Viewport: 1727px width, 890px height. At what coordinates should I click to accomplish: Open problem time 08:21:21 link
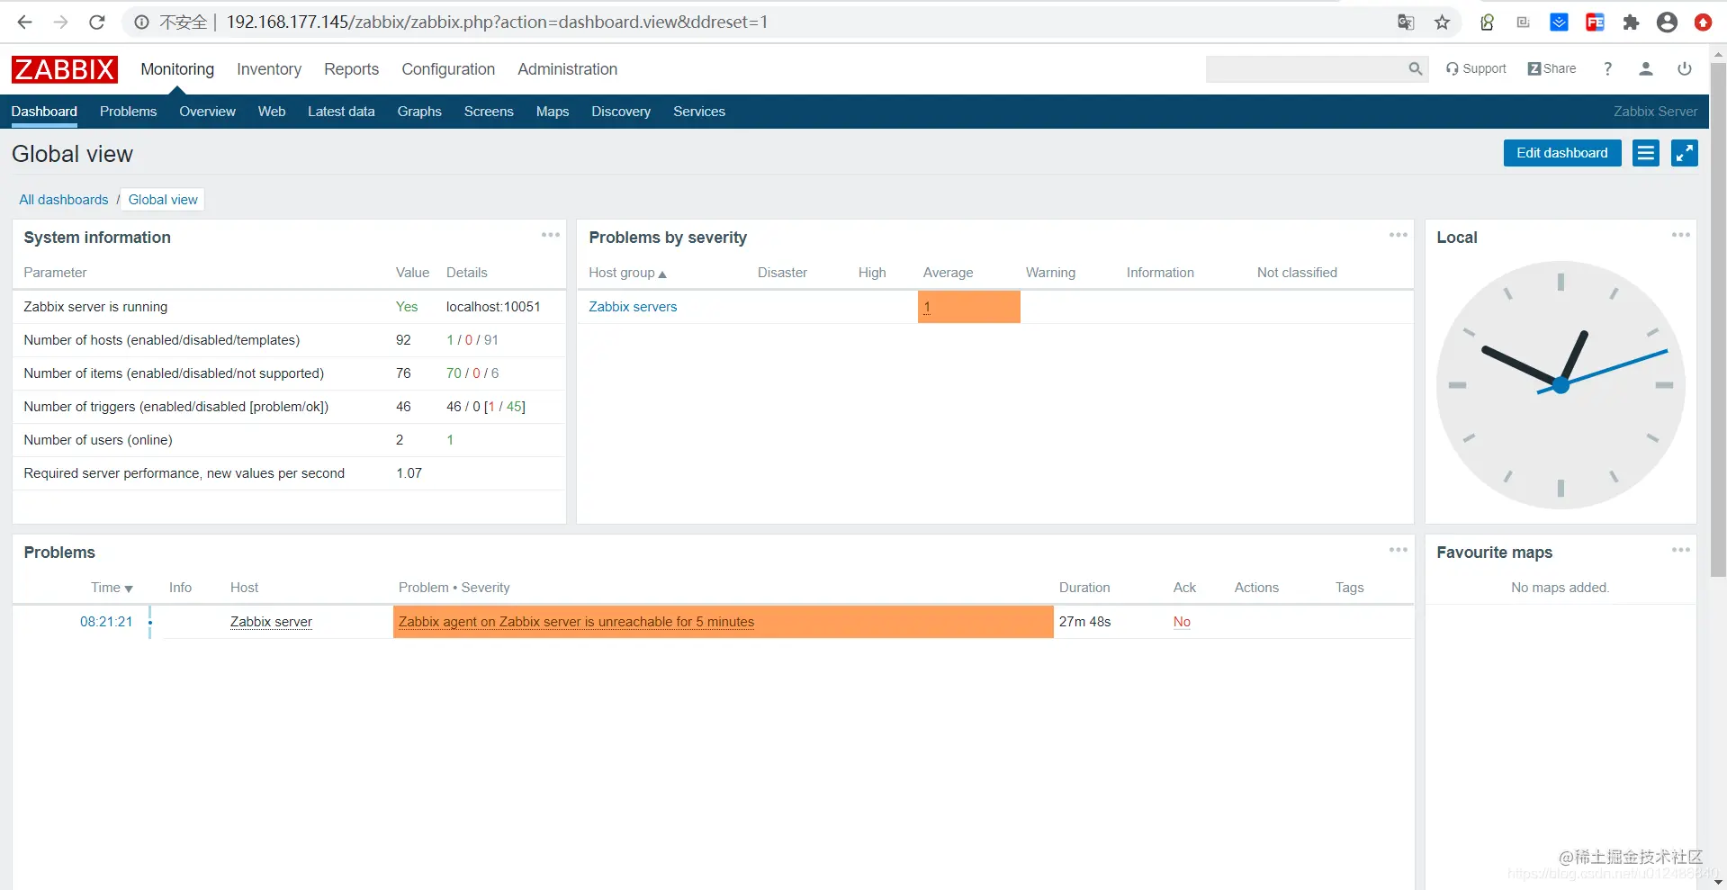(106, 622)
